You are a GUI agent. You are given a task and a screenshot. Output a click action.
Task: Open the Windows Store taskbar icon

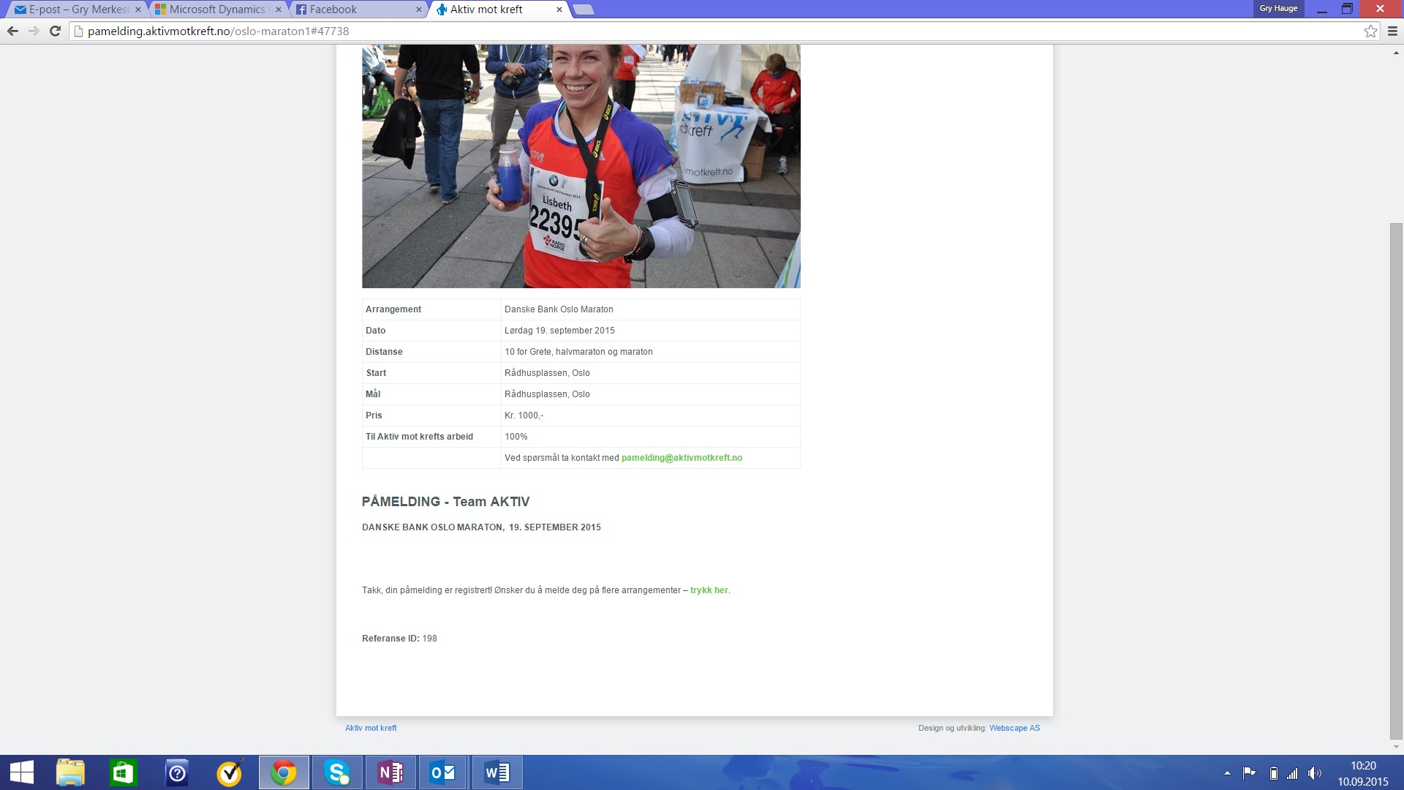[123, 772]
